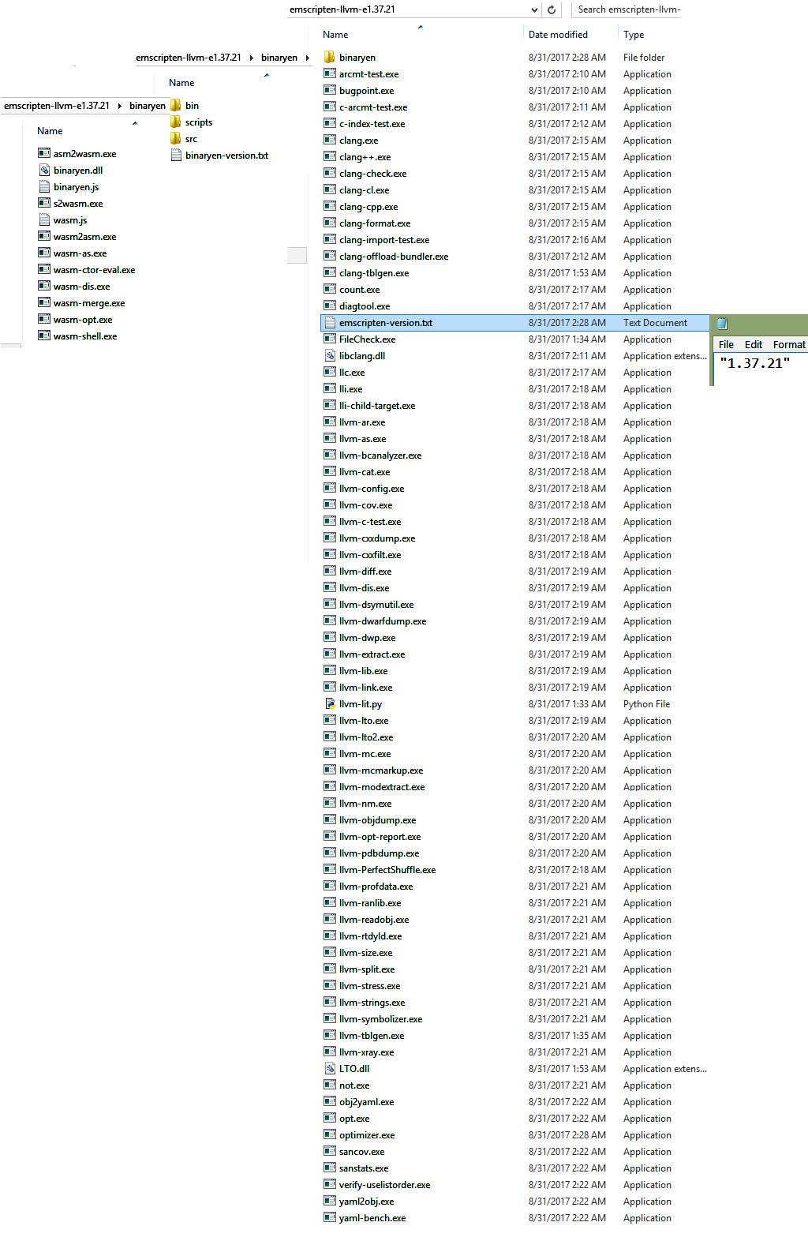Click the refresh button beside address bar
808x1241 pixels.
point(552,9)
